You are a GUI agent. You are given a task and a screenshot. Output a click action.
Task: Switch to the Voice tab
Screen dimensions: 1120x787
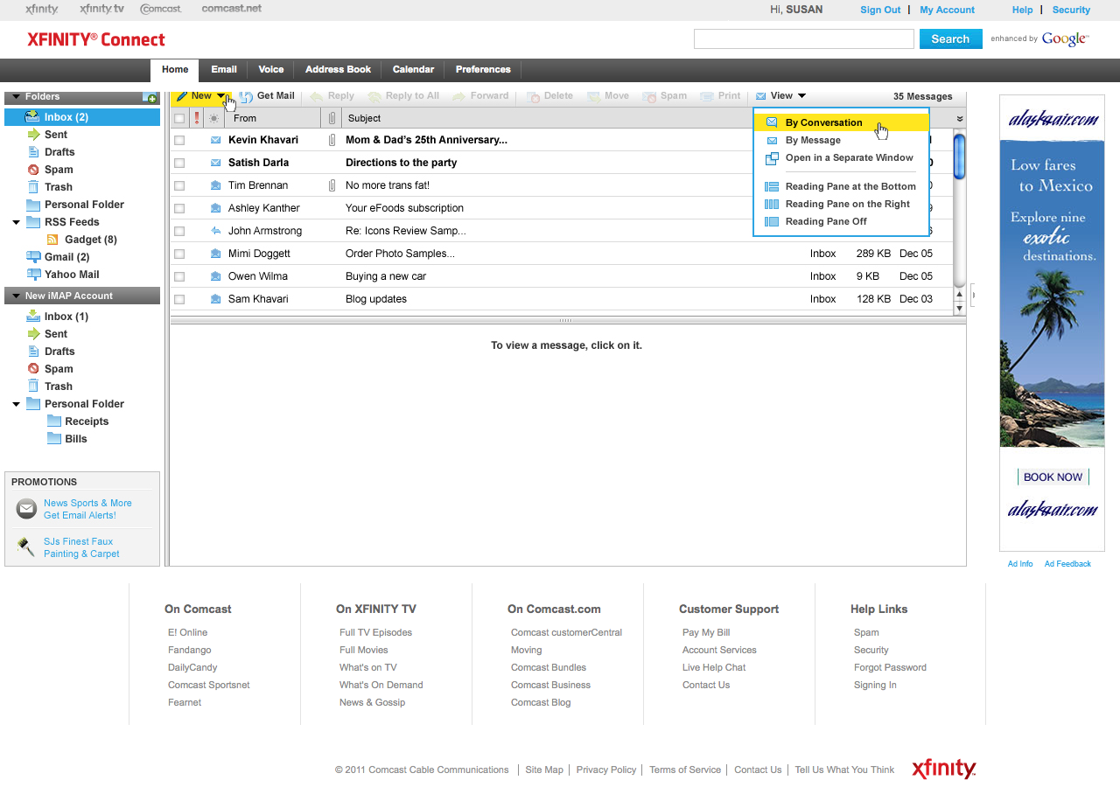tap(271, 70)
